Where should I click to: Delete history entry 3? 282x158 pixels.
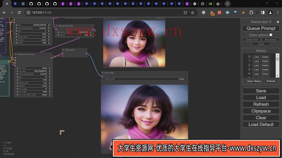click(265, 69)
